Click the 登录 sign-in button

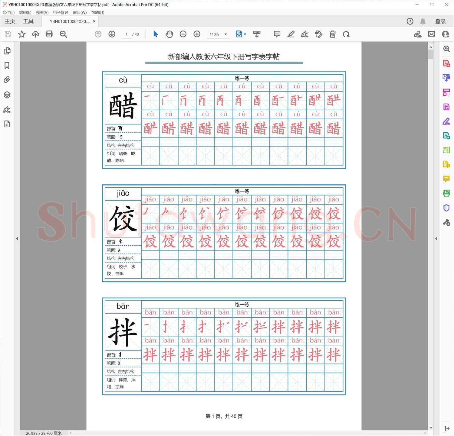[x=440, y=21]
